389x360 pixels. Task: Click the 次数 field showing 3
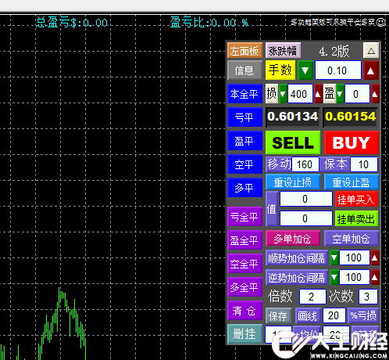368,297
